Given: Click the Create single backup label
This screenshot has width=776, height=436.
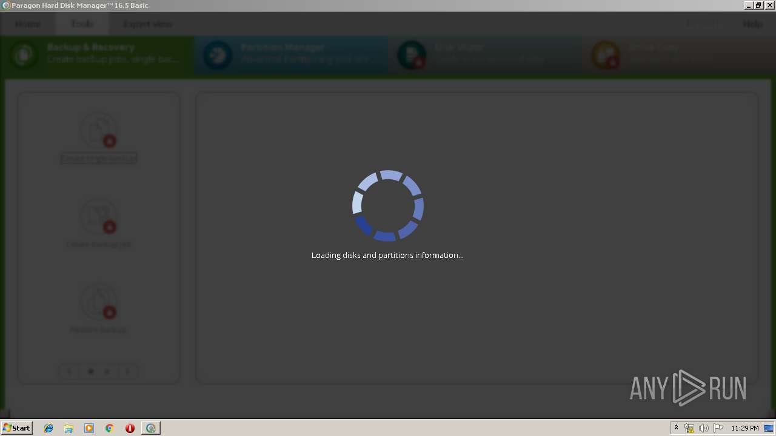Looking at the screenshot, I should 98,159.
